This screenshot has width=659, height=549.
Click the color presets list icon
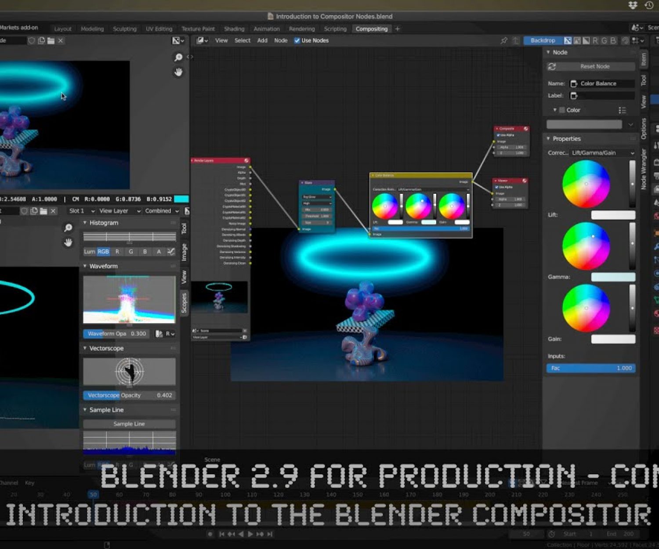(x=622, y=110)
